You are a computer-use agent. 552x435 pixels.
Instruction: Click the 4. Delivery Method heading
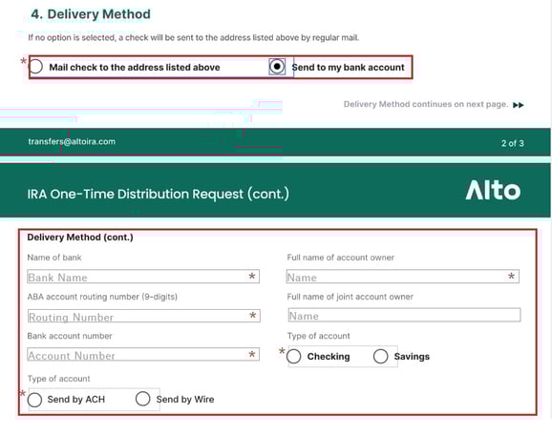tap(91, 14)
